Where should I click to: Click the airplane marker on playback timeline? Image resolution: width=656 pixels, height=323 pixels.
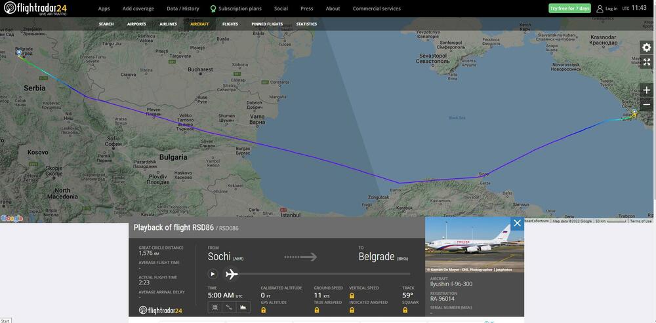tap(232, 274)
